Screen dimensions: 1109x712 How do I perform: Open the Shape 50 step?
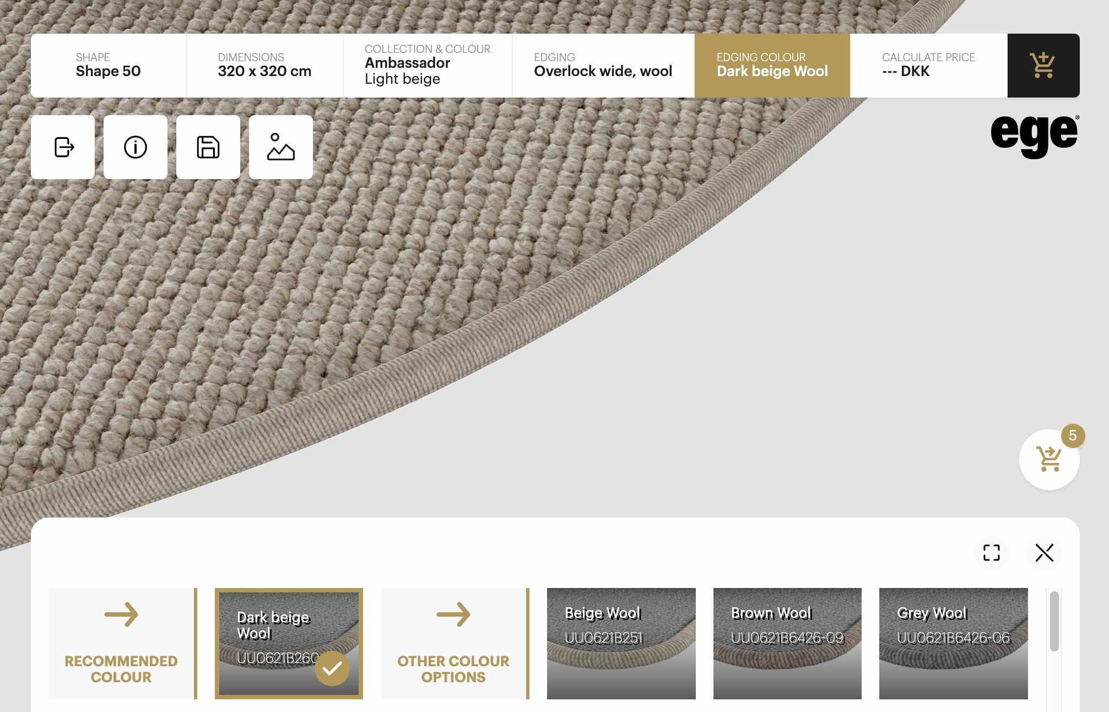[109, 66]
